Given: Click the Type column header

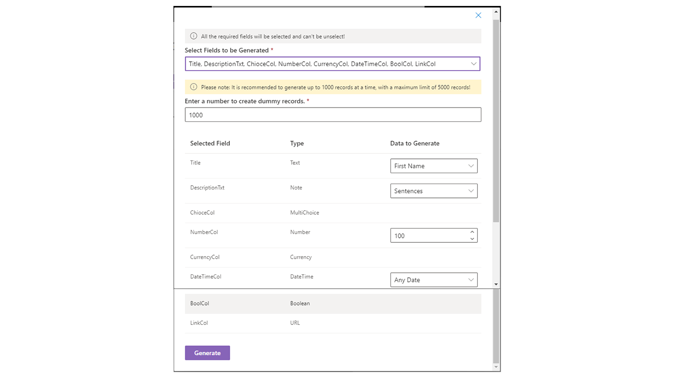Looking at the screenshot, I should [x=297, y=143].
